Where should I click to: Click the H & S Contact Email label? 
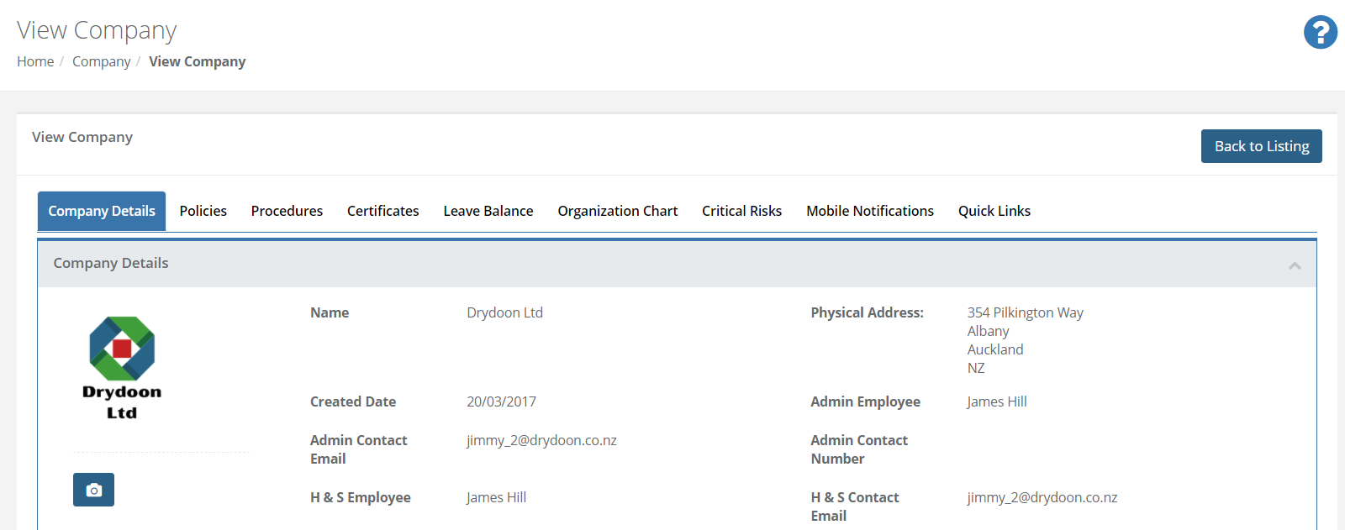pyautogui.click(x=855, y=506)
